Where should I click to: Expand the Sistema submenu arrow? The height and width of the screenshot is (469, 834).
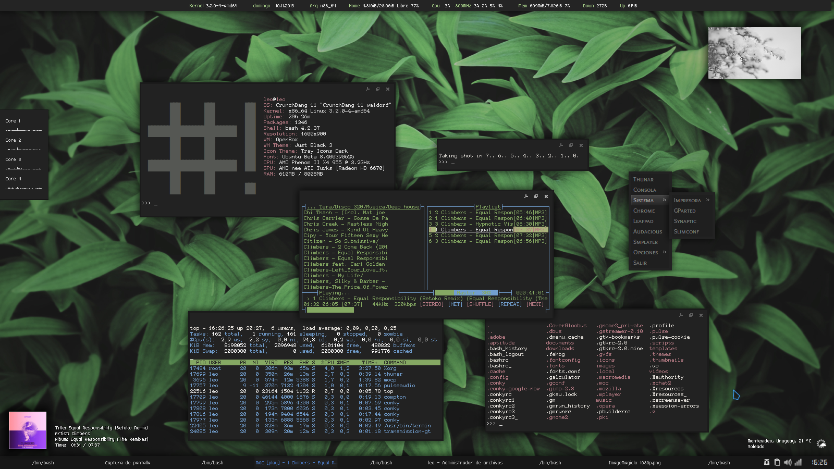(664, 200)
